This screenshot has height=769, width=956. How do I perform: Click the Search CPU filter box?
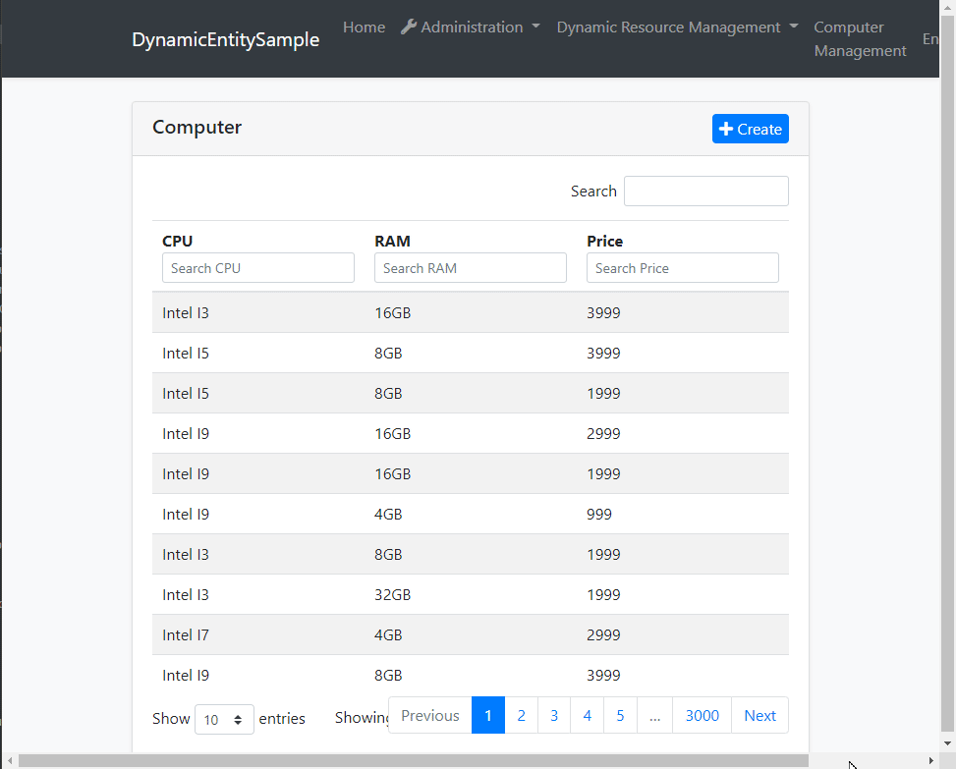point(257,267)
